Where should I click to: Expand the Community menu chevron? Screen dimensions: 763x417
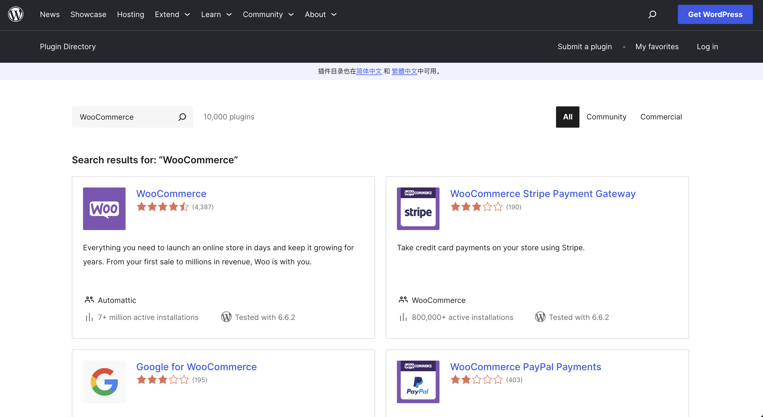click(x=291, y=15)
